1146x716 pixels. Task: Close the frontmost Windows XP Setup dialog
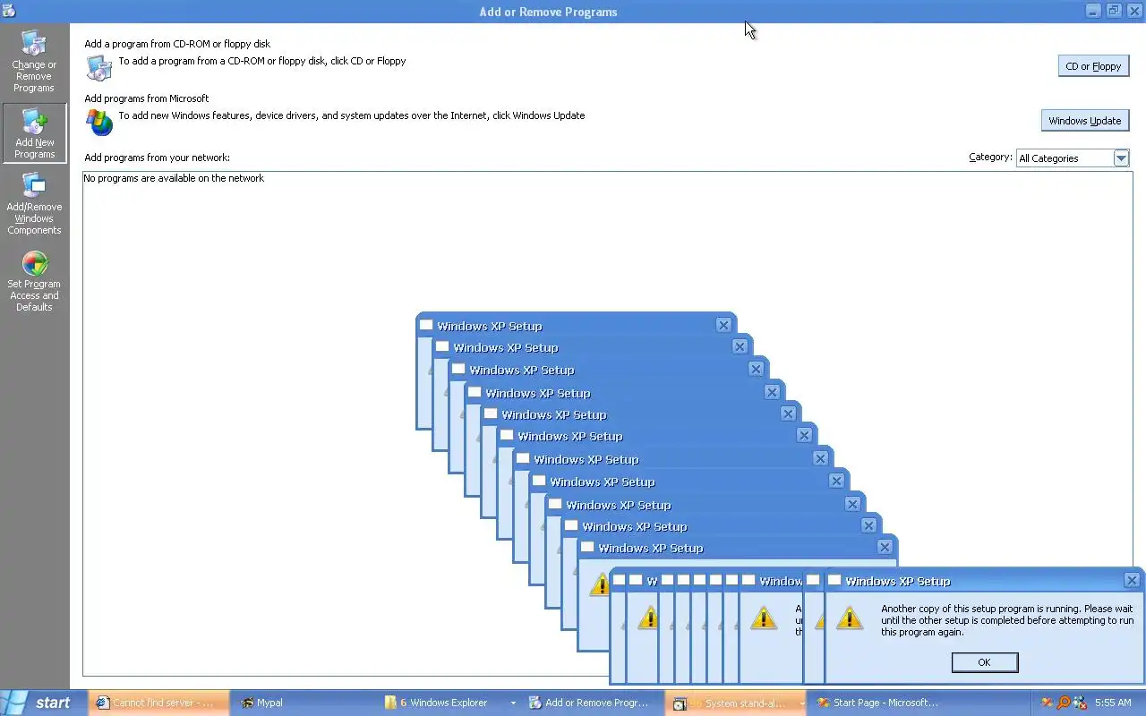coord(1131,580)
